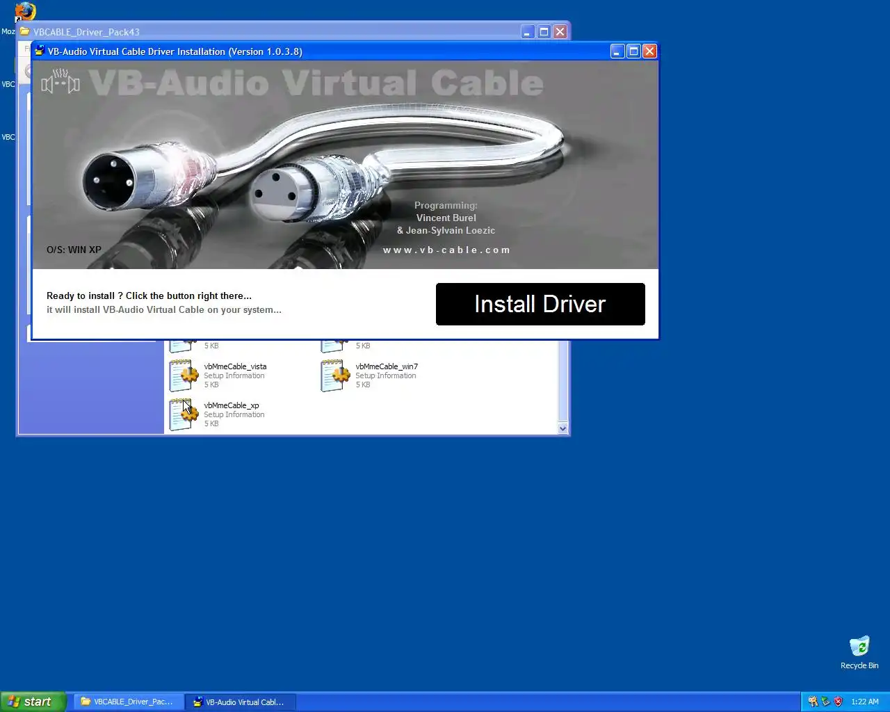The width and height of the screenshot is (890, 712).
Task: Click the 'Ready to install ?' message text
Action: pos(149,296)
